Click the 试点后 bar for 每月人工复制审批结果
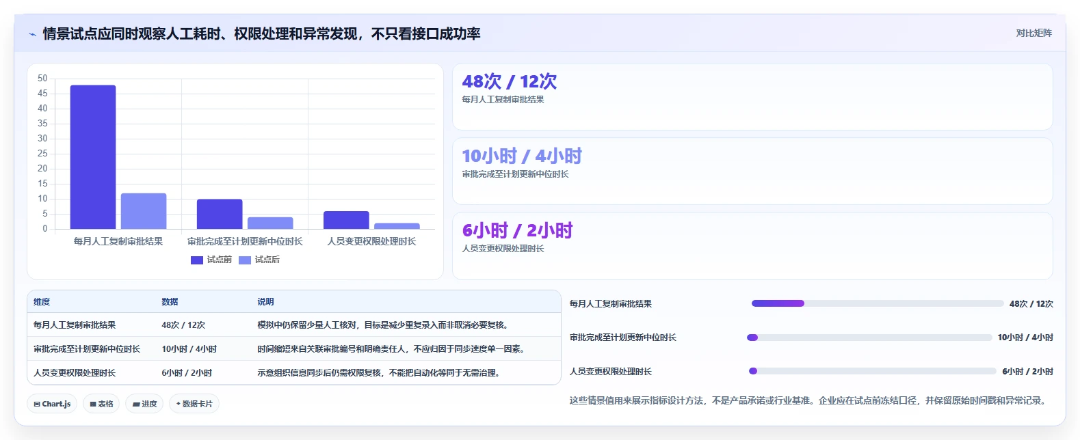Image resolution: width=1080 pixels, height=440 pixels. (144, 211)
